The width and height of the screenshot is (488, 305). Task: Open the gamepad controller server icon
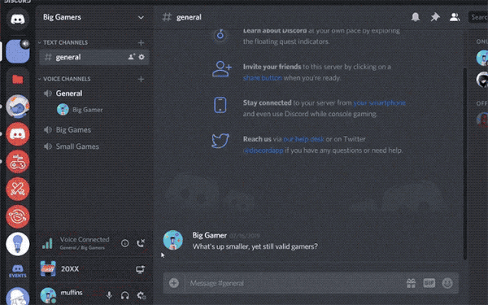17,162
